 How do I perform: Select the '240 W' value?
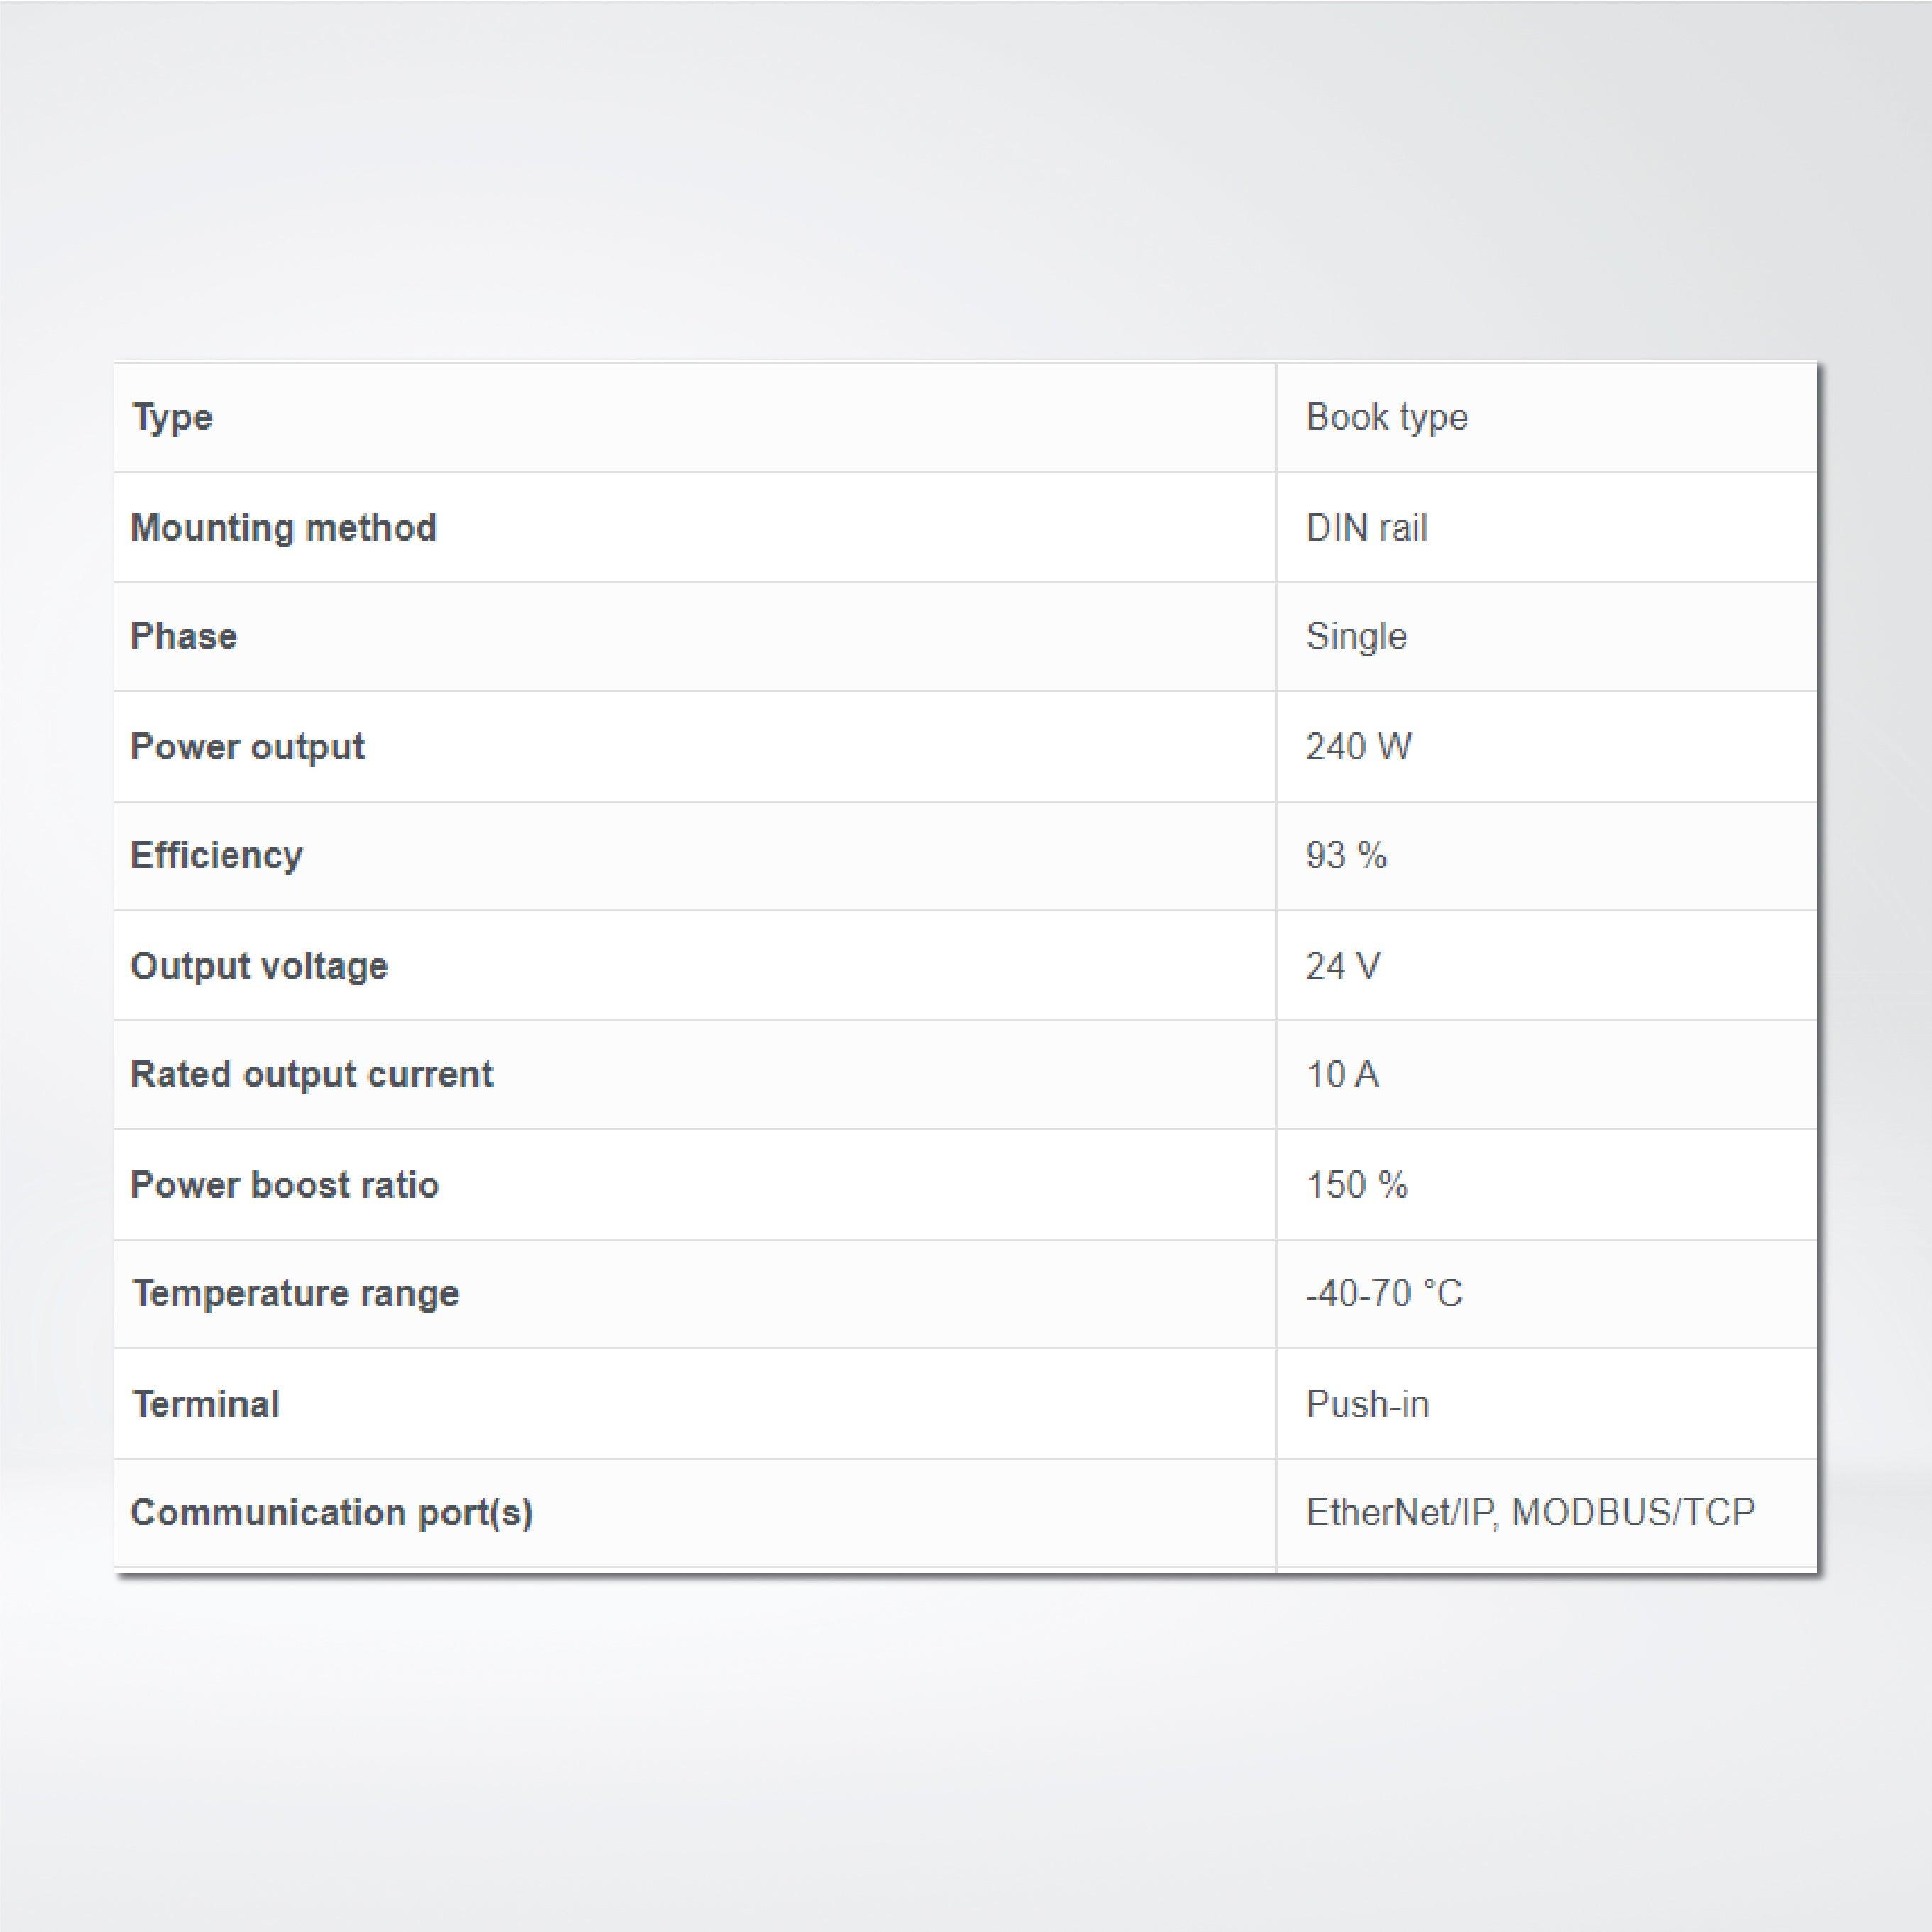[x=1359, y=746]
